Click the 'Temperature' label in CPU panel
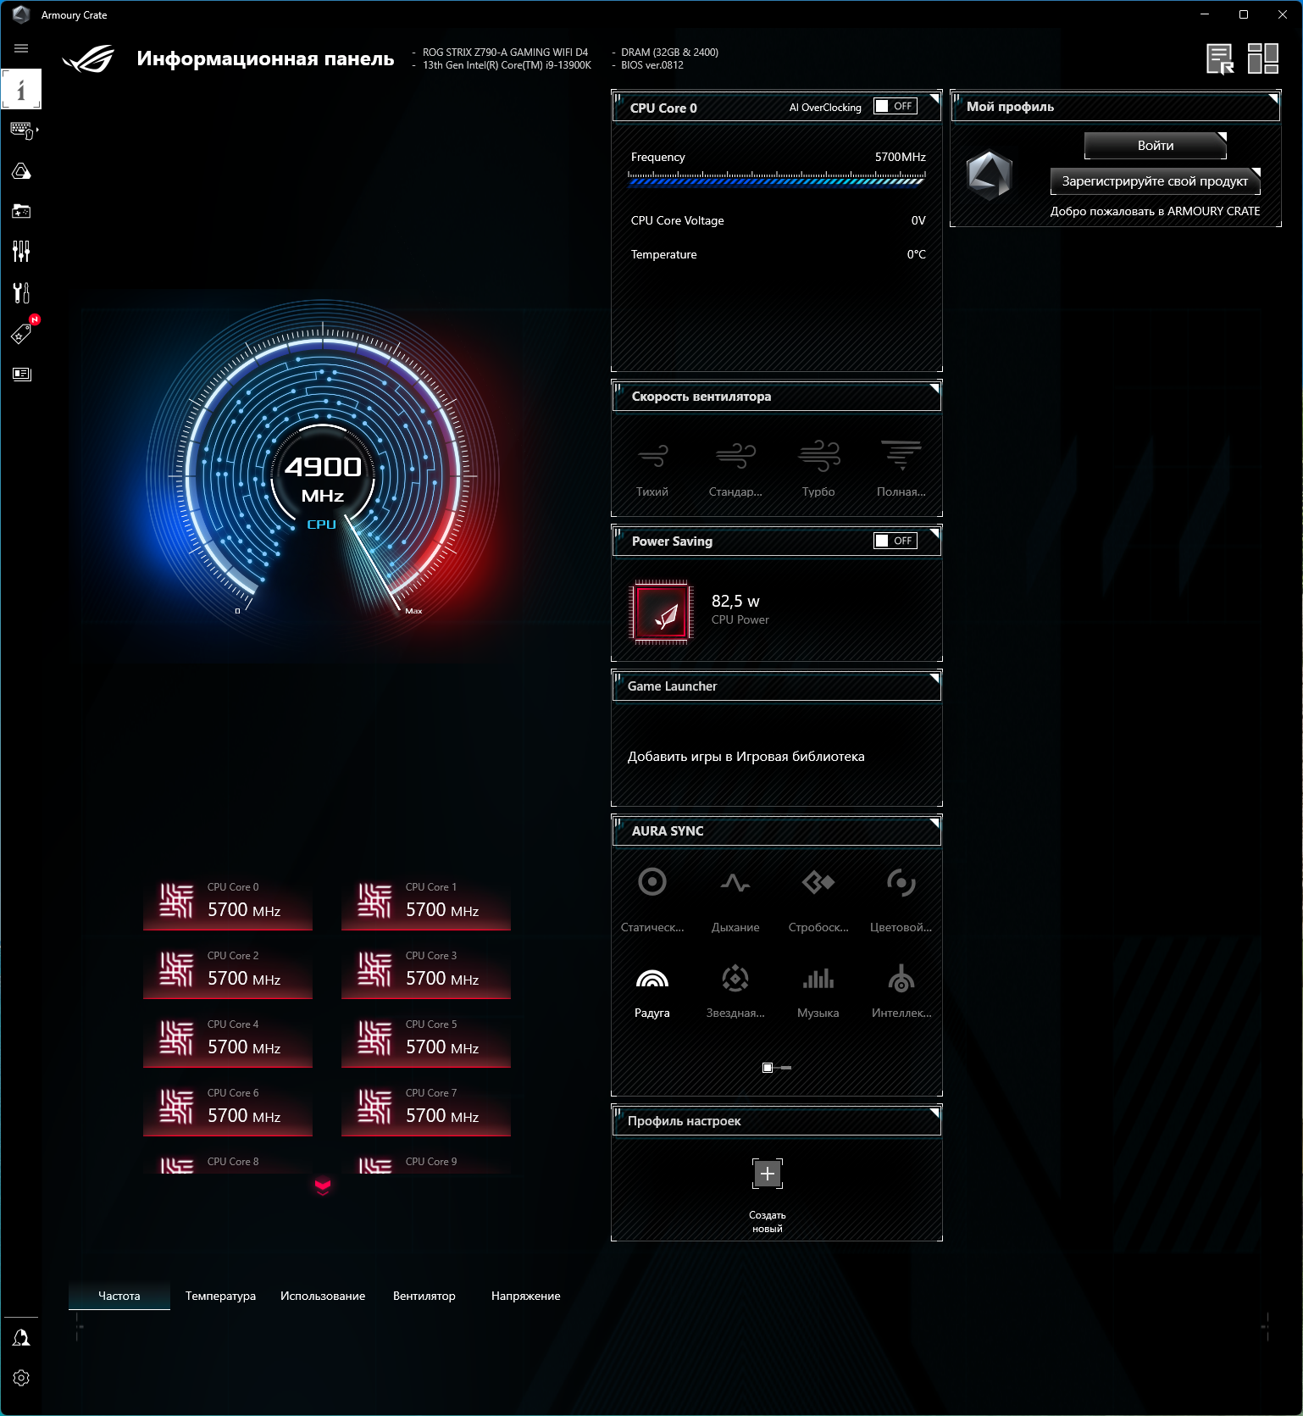Screen dimensions: 1303x1416 (664, 254)
